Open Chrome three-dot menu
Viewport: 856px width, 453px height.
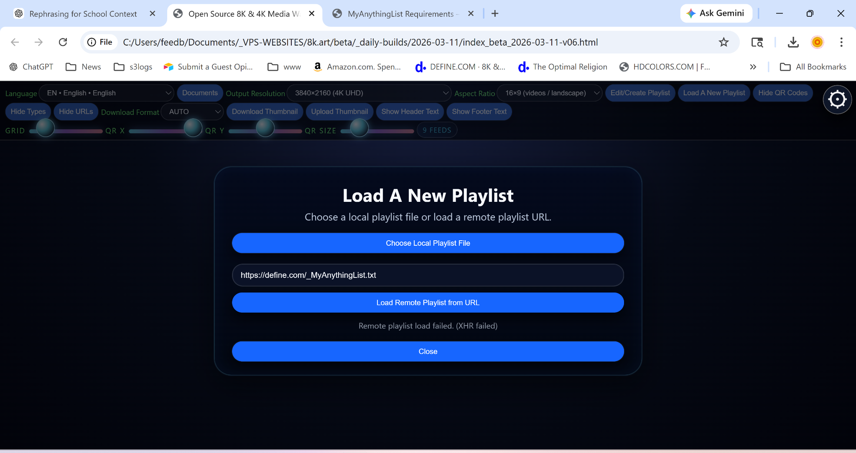(x=841, y=42)
